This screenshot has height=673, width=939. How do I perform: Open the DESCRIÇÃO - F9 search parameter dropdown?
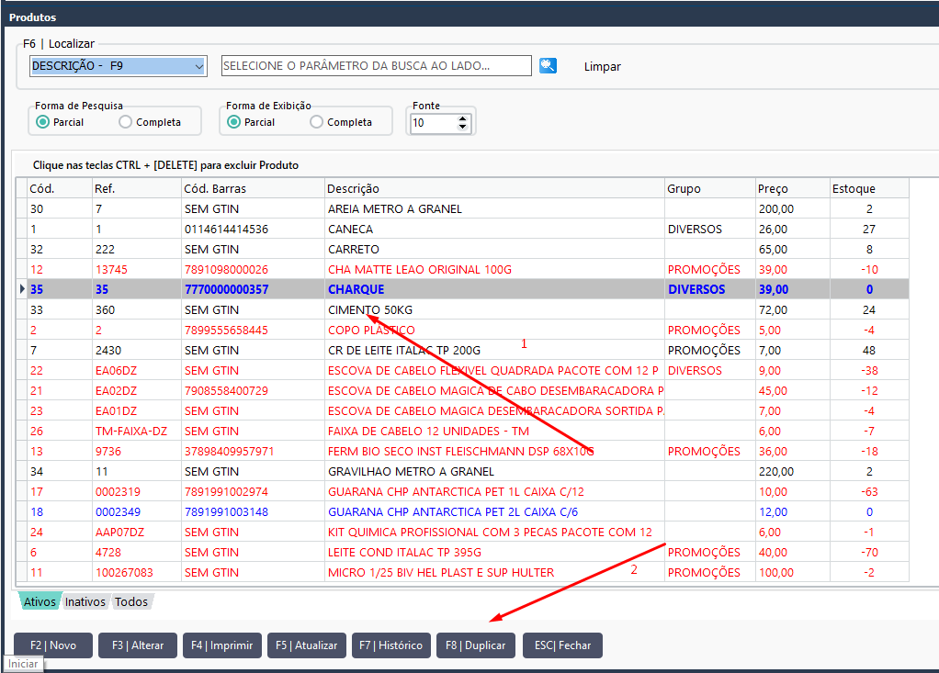click(118, 66)
